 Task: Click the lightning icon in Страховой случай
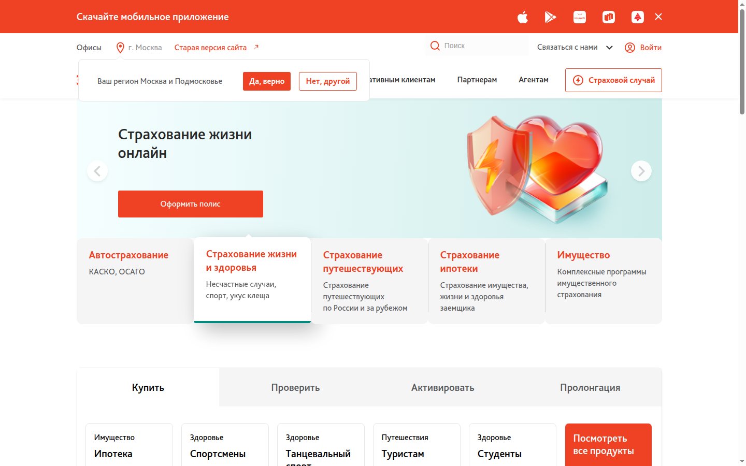pyautogui.click(x=578, y=80)
